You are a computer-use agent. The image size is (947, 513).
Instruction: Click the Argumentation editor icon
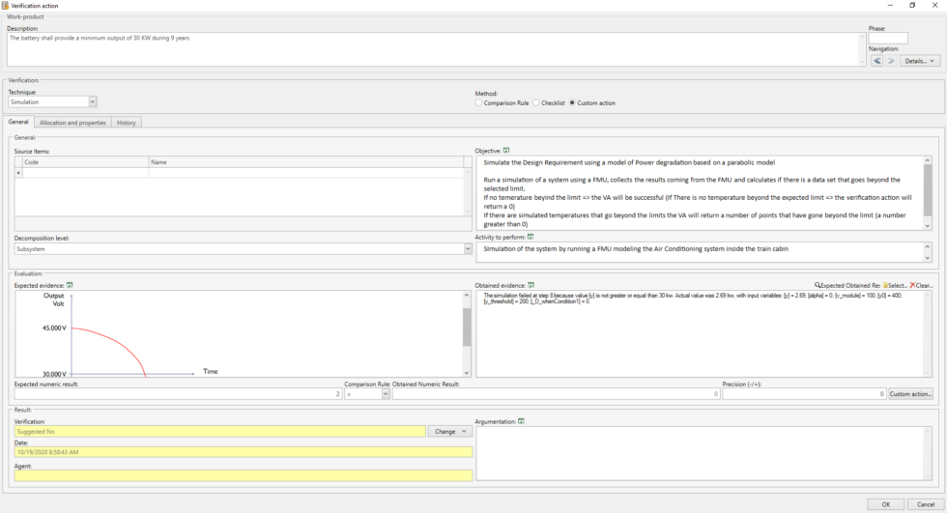[x=522, y=421]
